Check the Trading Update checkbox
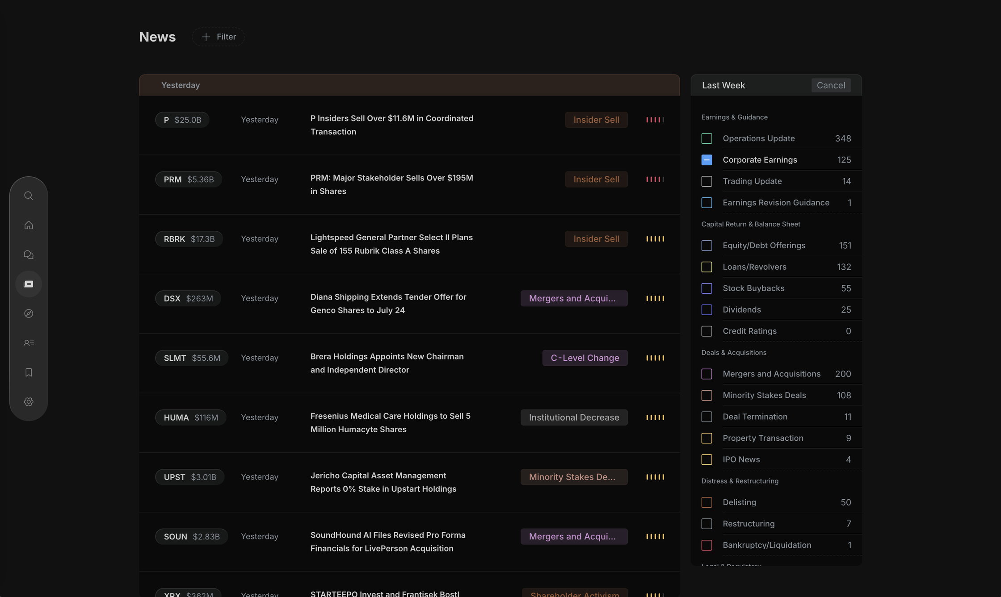 pyautogui.click(x=707, y=182)
